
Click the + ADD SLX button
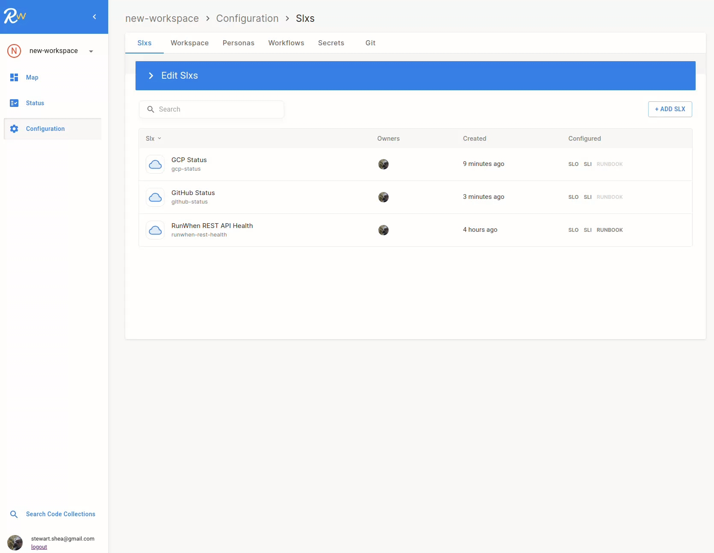point(670,109)
